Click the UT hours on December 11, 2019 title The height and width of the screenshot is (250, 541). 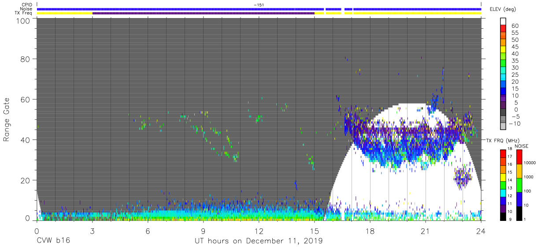(x=259, y=241)
